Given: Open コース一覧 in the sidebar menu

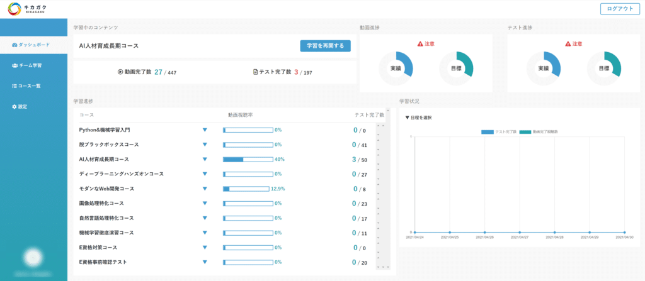Looking at the screenshot, I should 30,86.
